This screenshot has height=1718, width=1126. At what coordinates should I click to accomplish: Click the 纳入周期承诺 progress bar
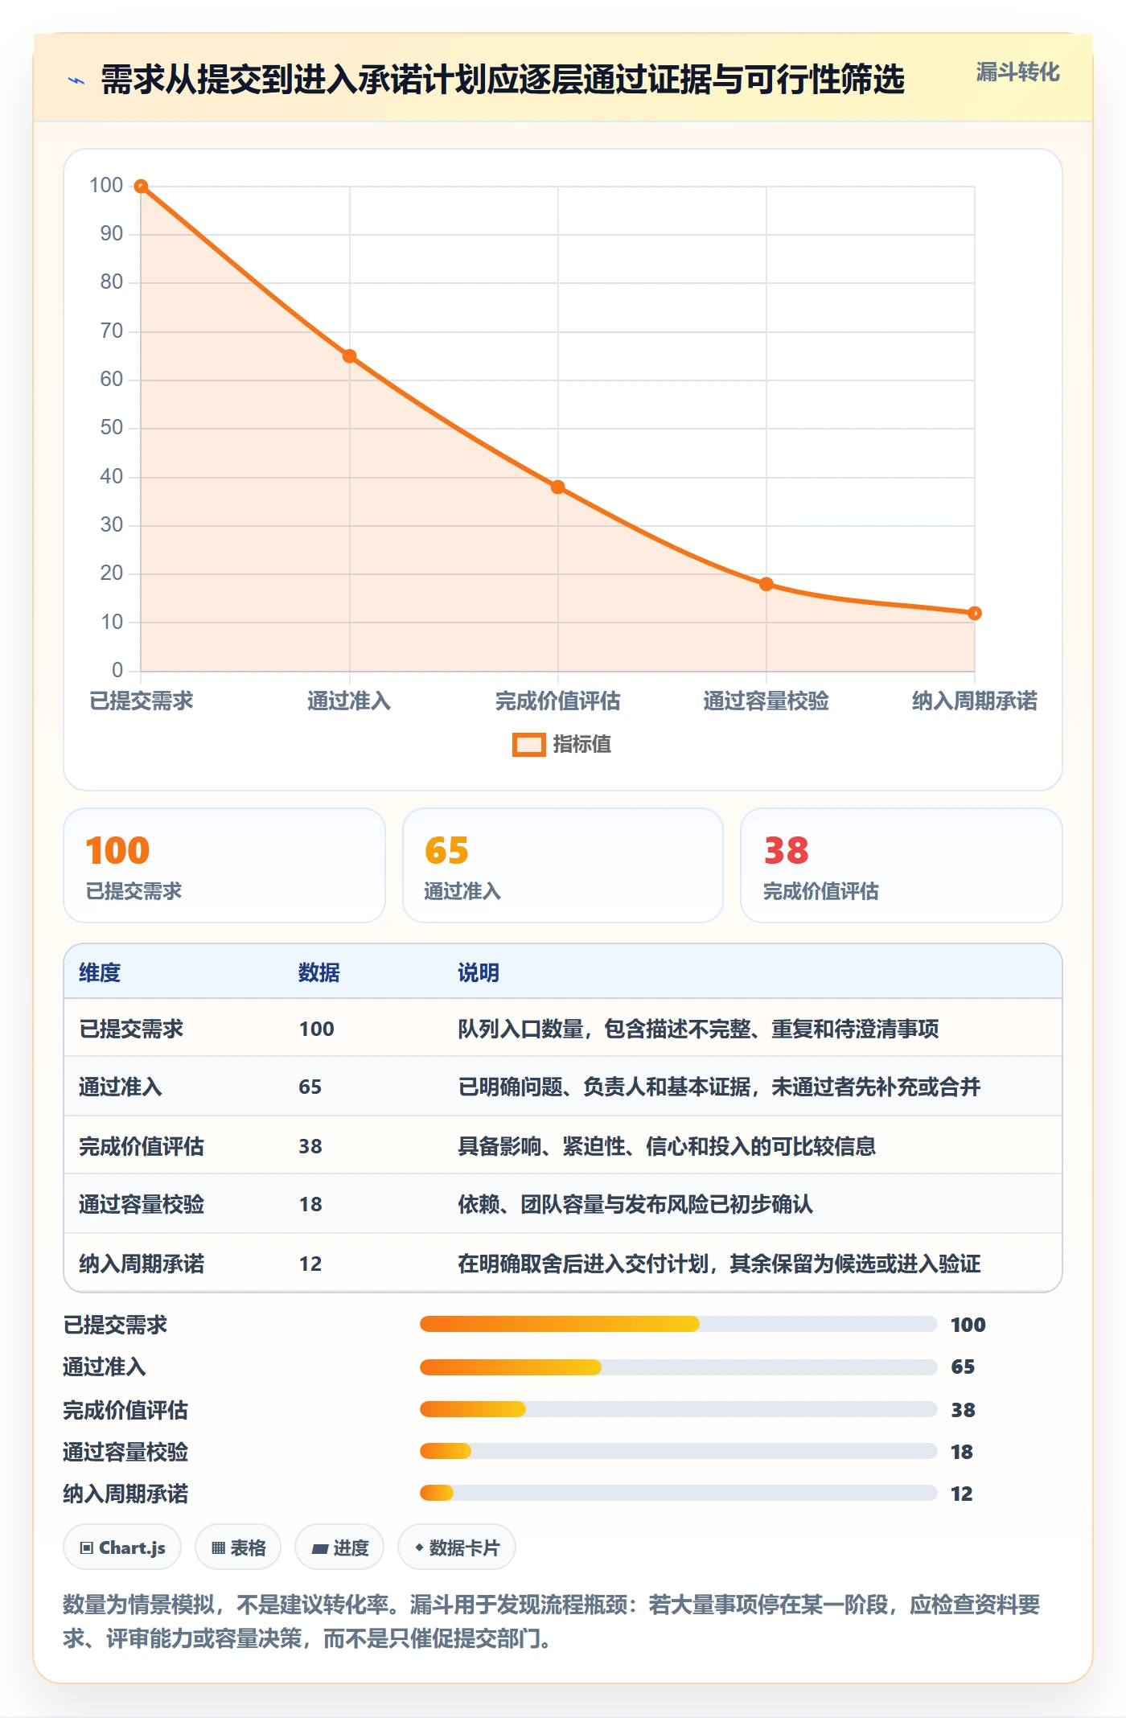click(x=679, y=1493)
